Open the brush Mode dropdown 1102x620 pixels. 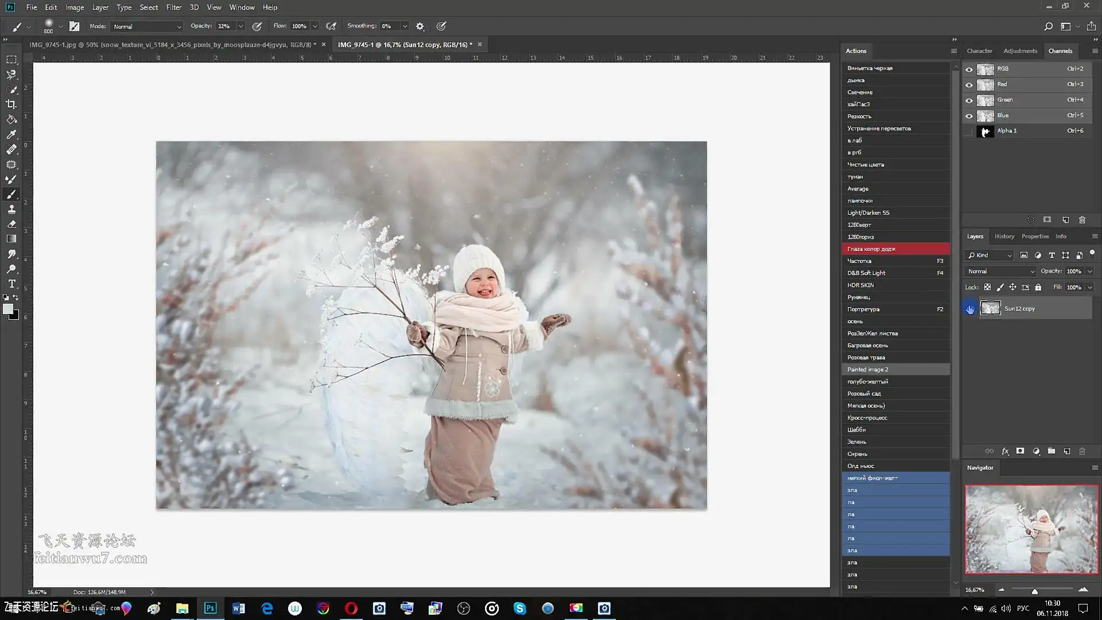pyautogui.click(x=147, y=26)
